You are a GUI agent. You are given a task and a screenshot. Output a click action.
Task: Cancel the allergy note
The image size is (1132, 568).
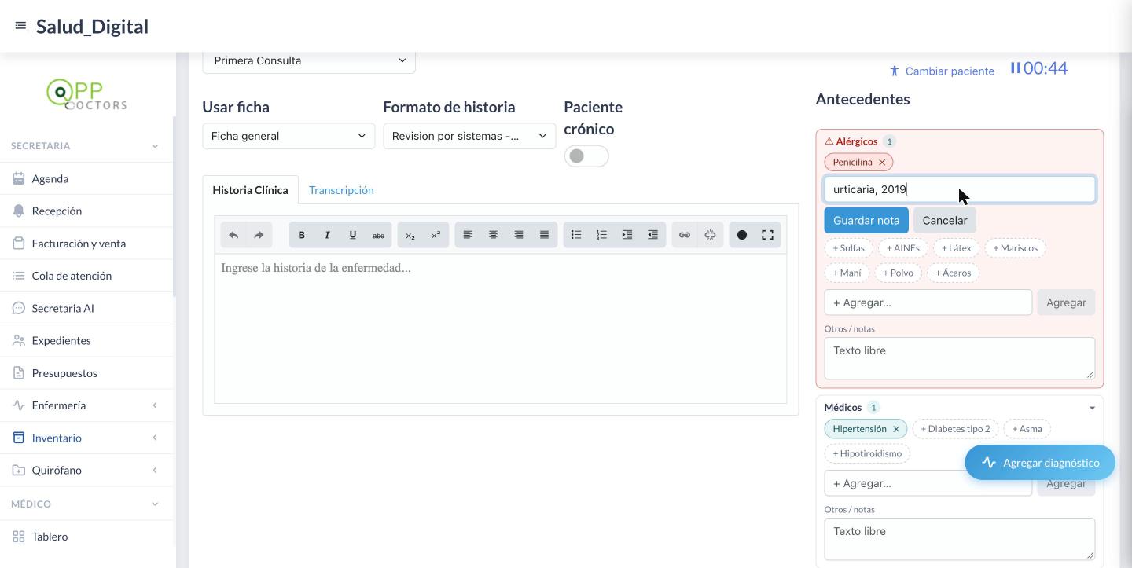tap(945, 221)
